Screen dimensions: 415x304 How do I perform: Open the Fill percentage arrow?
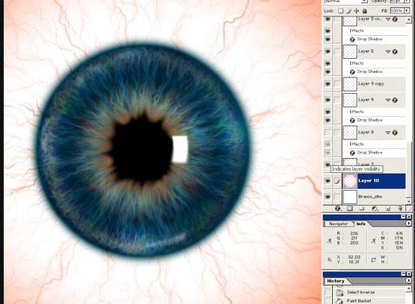coord(407,11)
